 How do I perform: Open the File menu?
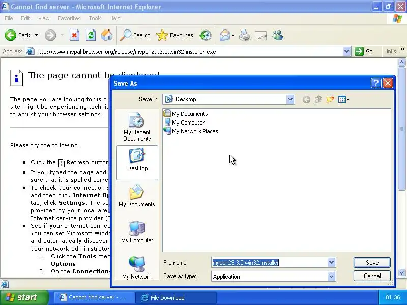pos(9,18)
